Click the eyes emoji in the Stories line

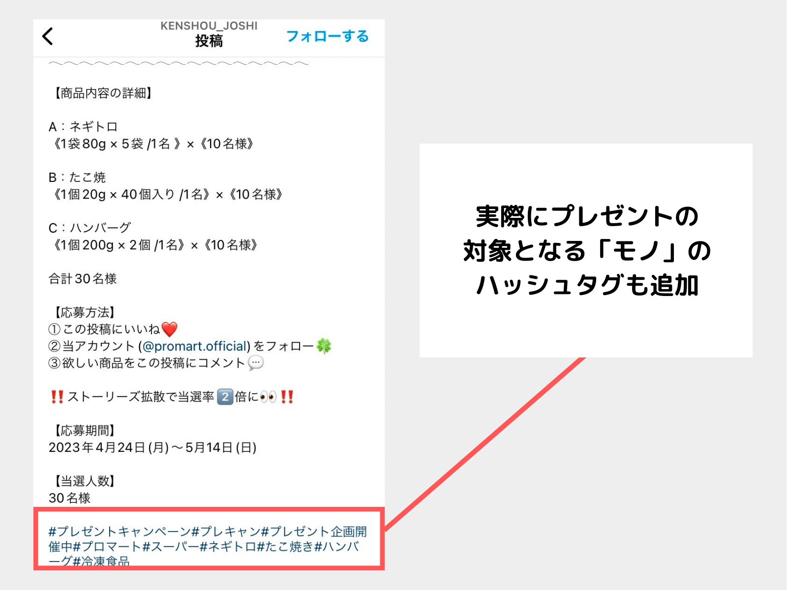coord(268,397)
